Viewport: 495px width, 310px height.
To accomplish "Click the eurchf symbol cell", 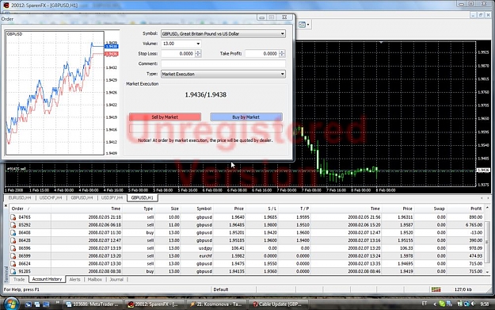I will click(205, 256).
